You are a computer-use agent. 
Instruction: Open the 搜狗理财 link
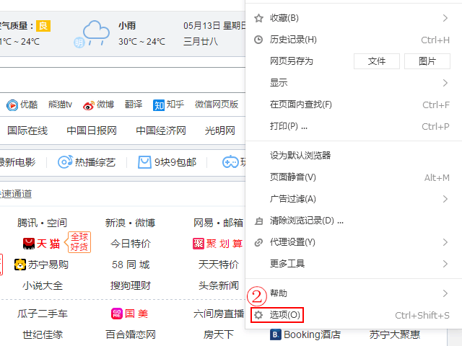point(131,285)
